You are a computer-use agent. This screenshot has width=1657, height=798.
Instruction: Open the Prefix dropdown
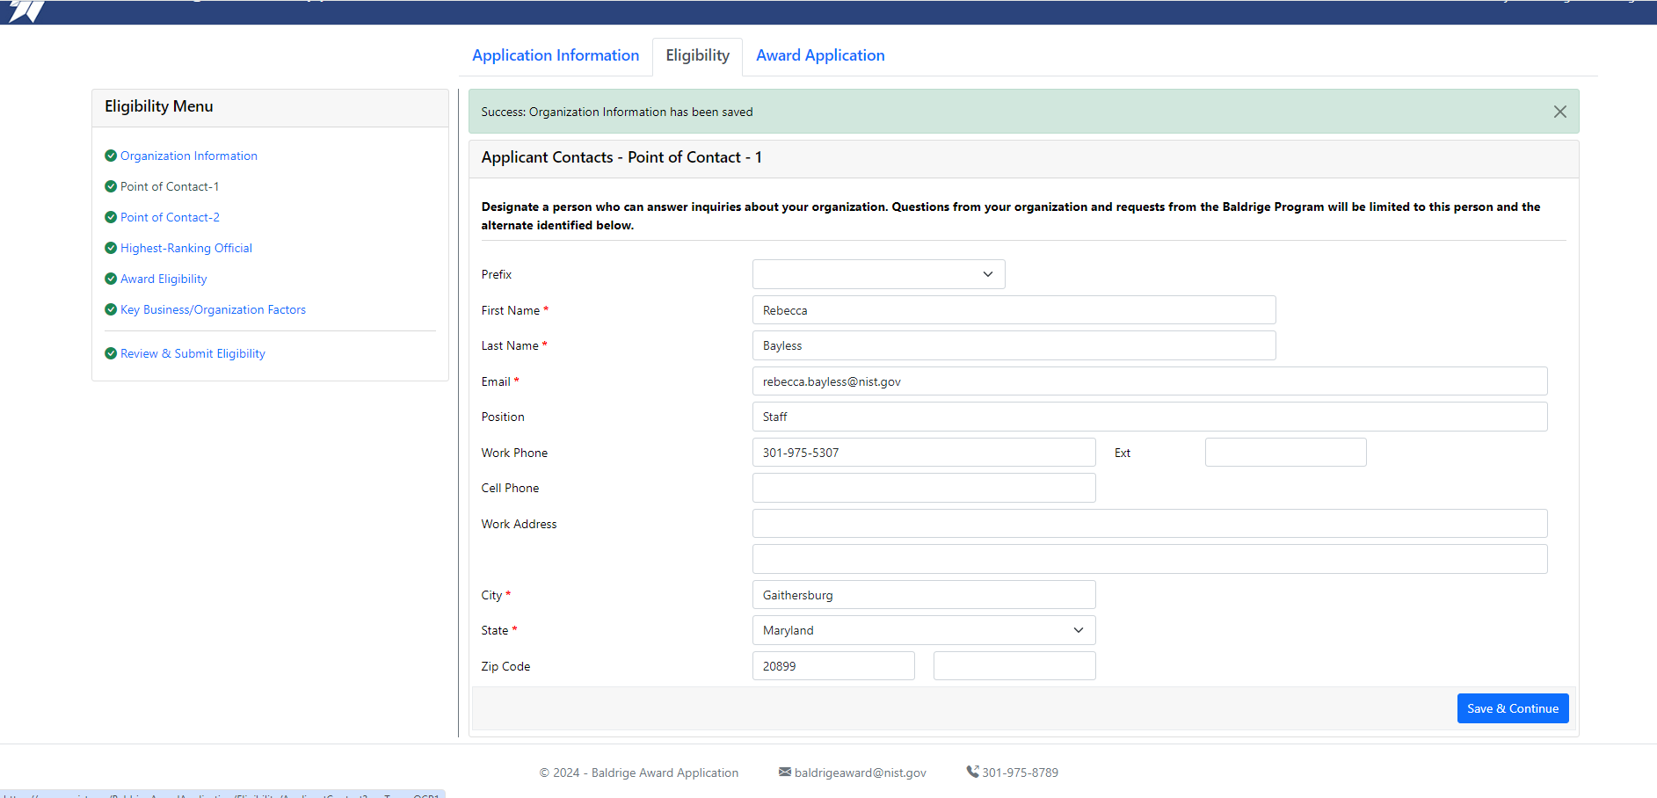click(878, 274)
